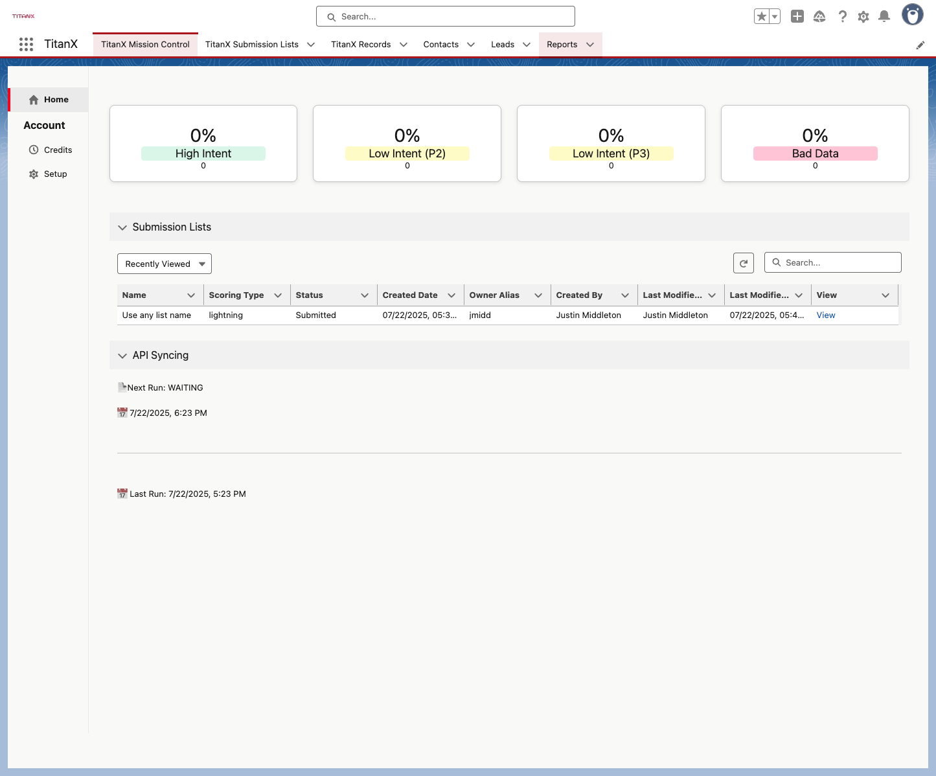
Task: Collapse the Submission Lists section
Action: [122, 227]
